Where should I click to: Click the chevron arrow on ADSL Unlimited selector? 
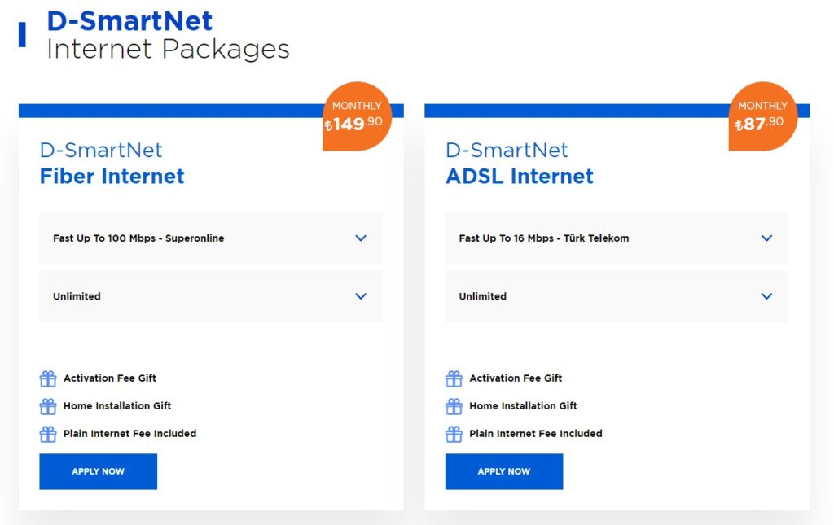(766, 296)
